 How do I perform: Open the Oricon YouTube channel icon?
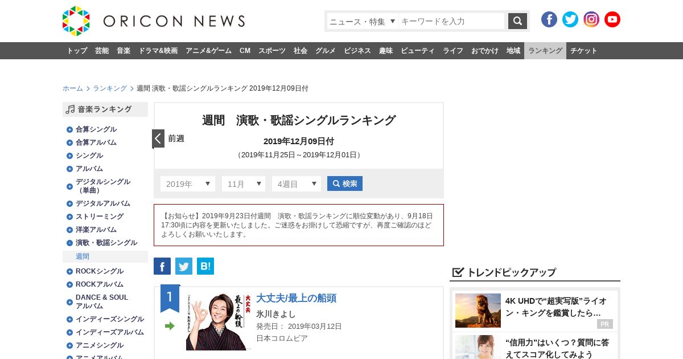pyautogui.click(x=612, y=19)
